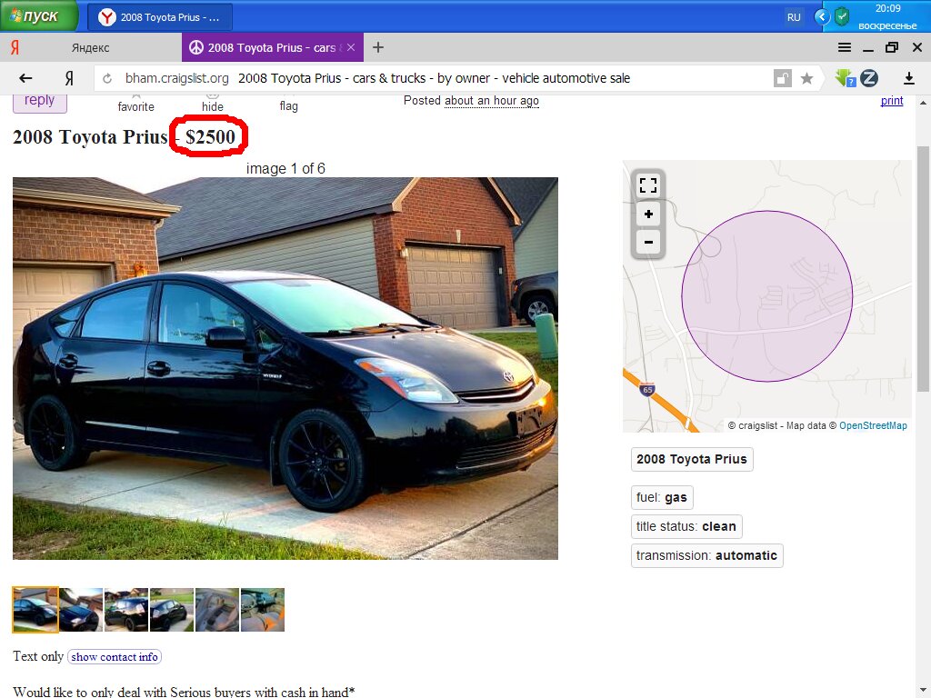
Task: Select the third thumbnail image
Action: point(126,610)
